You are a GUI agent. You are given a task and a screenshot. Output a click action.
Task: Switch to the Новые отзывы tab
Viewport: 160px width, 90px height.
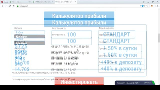[x=20, y=2]
